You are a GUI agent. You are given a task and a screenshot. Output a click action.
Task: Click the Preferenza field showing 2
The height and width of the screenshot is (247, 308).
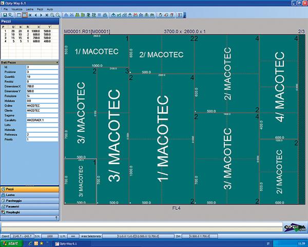pos(43,135)
